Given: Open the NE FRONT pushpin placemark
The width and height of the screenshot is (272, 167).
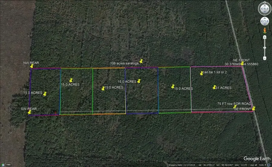Looking at the screenshot, I should coord(242,64).
